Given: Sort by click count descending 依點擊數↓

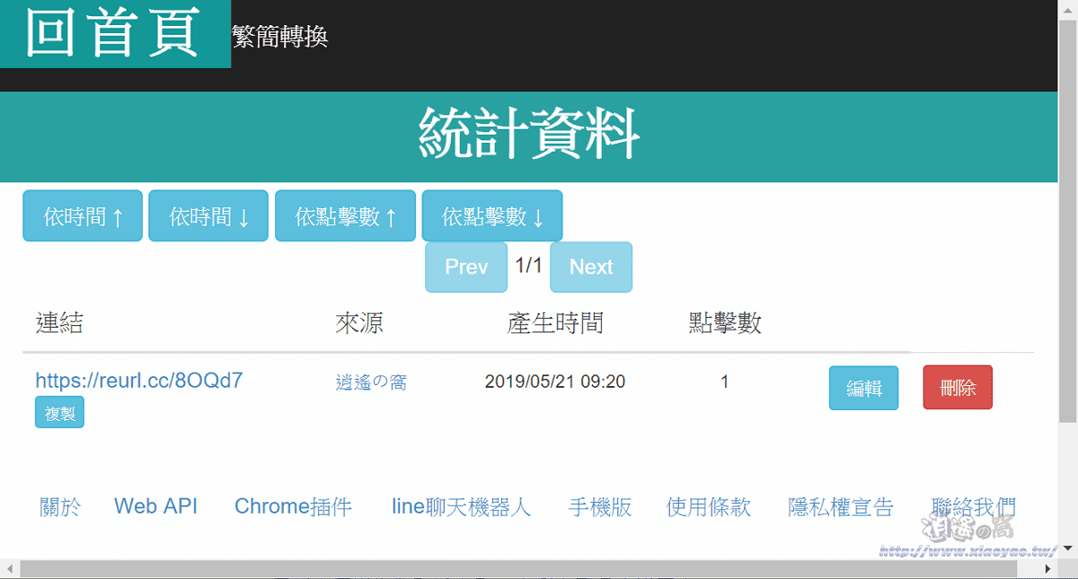Looking at the screenshot, I should [491, 215].
